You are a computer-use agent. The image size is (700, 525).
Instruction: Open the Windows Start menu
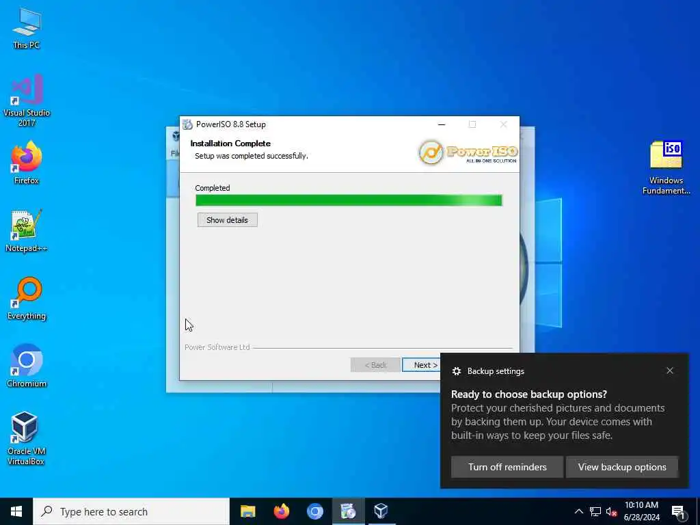16,511
